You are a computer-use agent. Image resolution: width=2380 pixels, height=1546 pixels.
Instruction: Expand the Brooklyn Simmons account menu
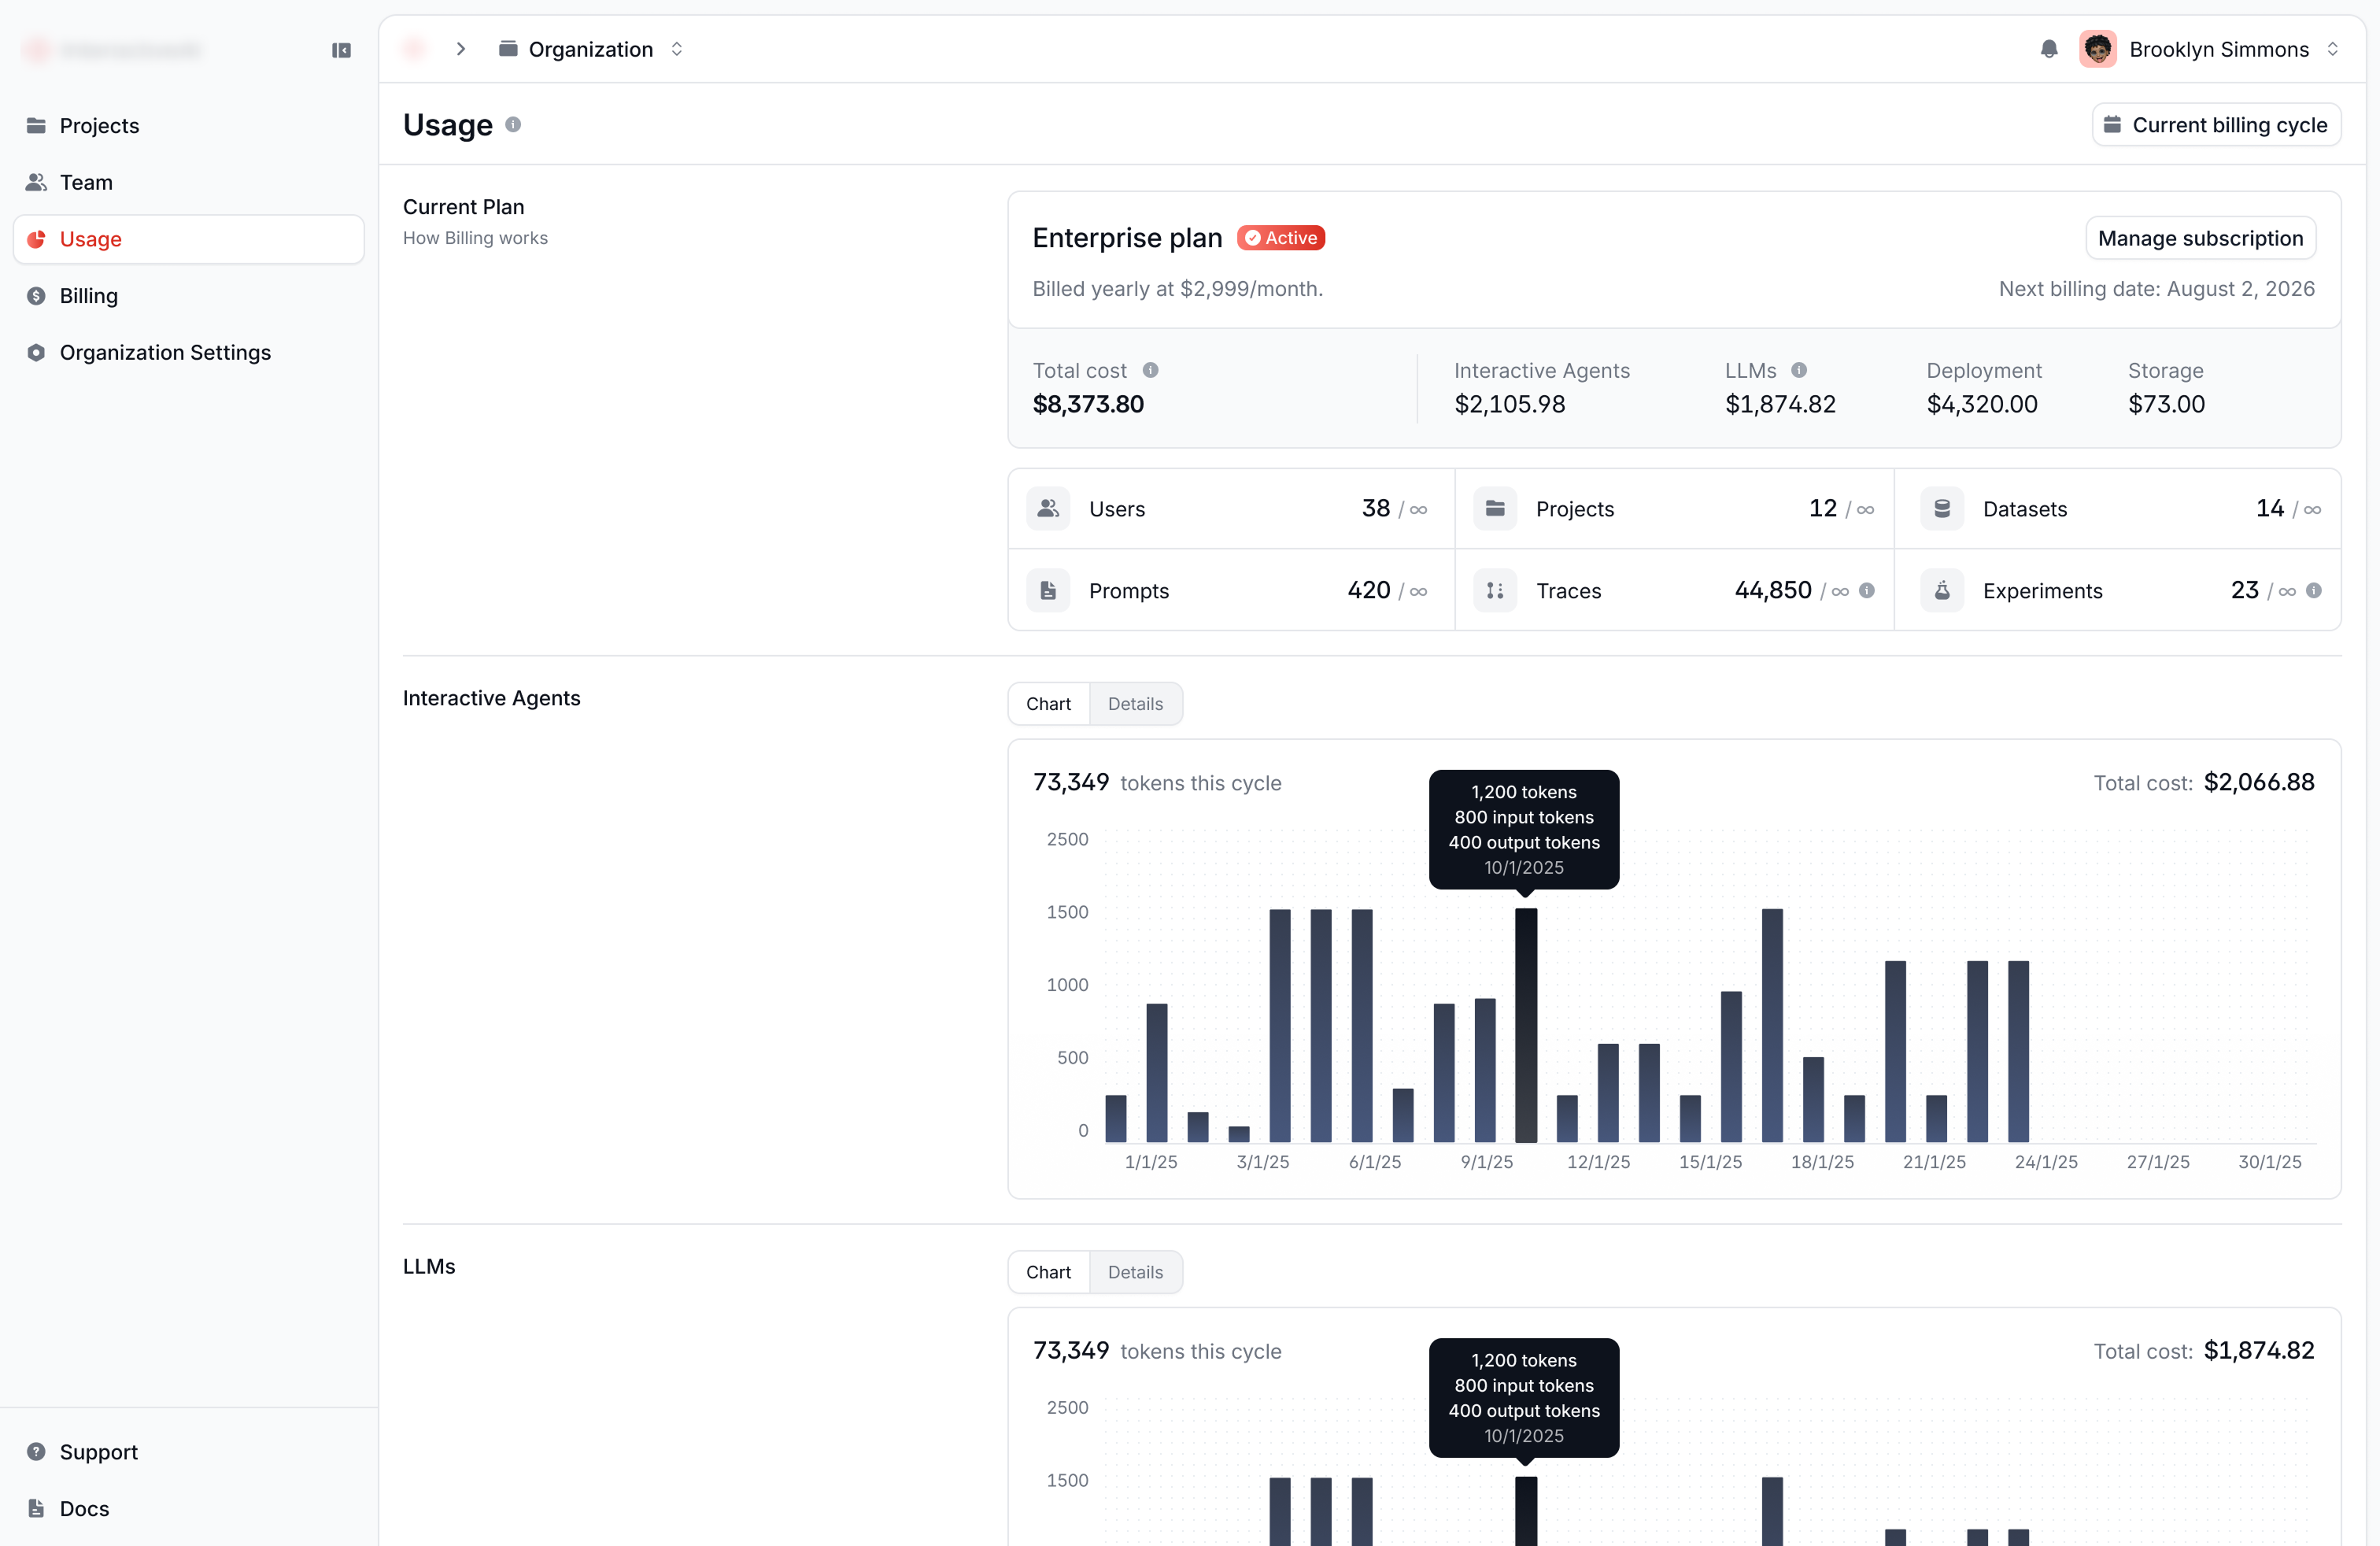2332,49
